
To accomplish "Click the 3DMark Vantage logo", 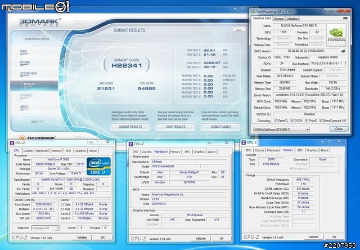I will [x=39, y=23].
